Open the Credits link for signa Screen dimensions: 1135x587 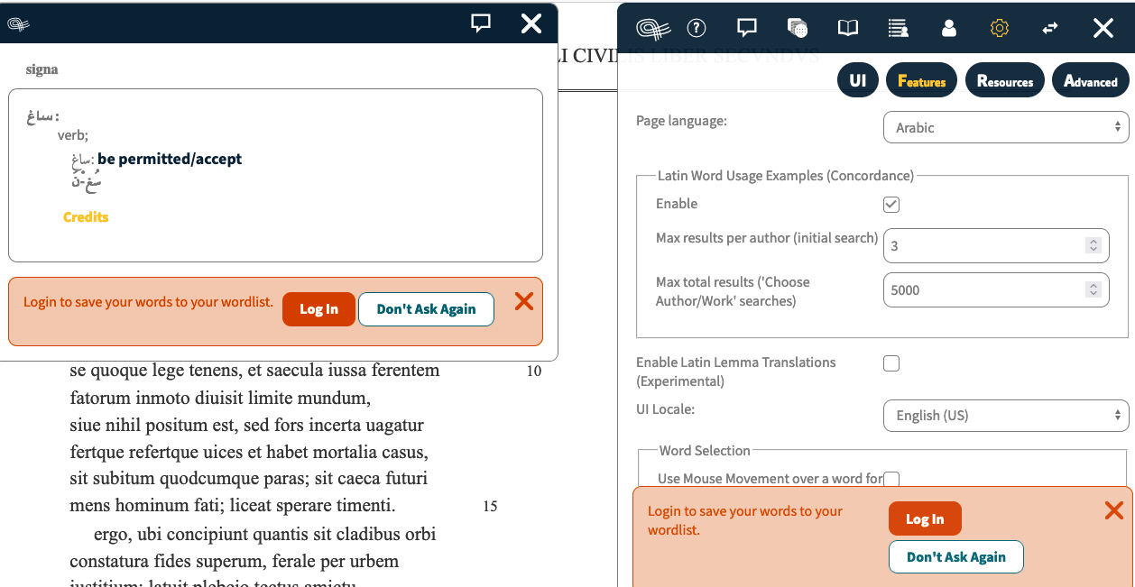tap(86, 216)
